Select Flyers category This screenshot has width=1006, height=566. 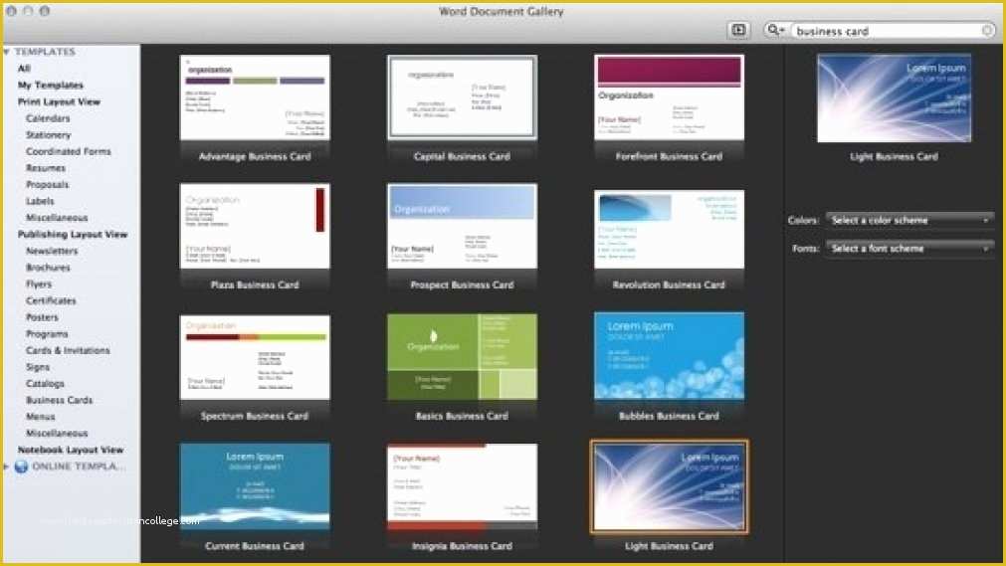[39, 284]
